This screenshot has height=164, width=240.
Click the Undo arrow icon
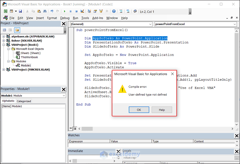52,11
